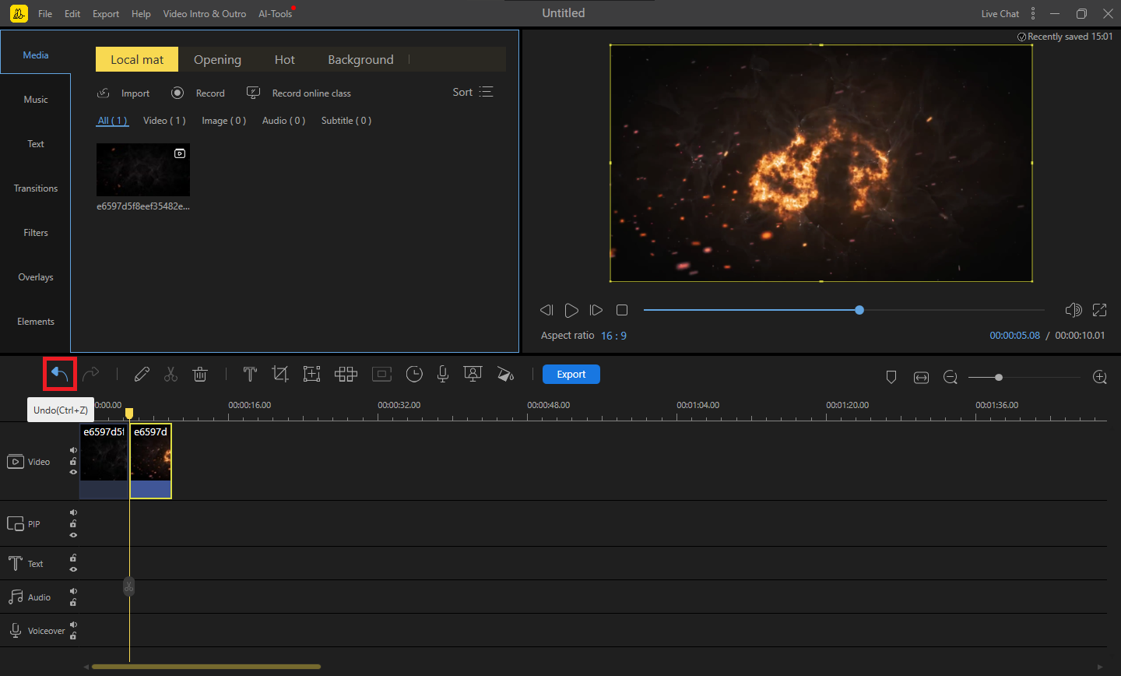Open the more options dots beside Live Chat
This screenshot has width=1121, height=676.
coord(1033,13)
